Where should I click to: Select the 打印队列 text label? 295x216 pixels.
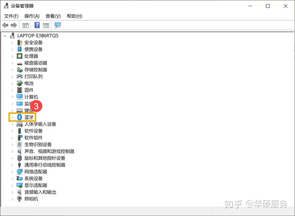34,76
